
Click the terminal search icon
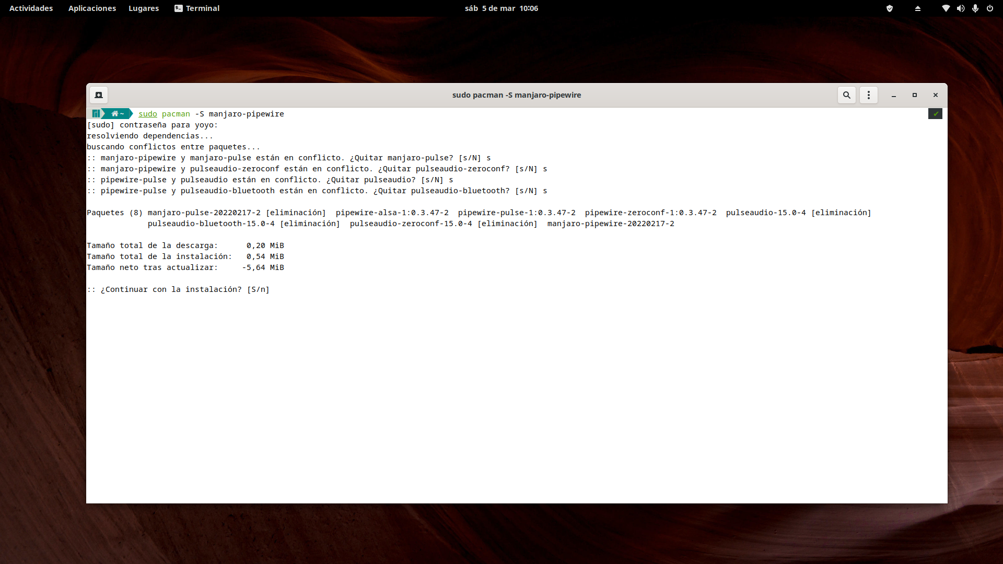[x=847, y=95]
